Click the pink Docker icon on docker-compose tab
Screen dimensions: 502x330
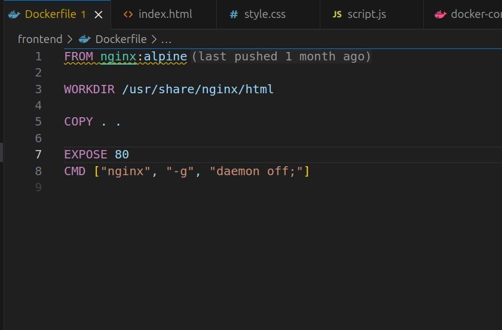(x=440, y=14)
